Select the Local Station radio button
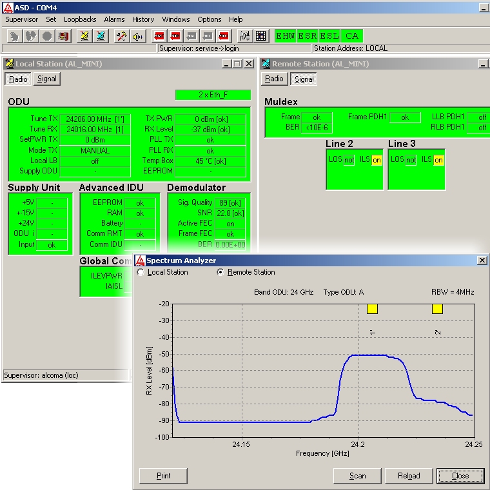 pyautogui.click(x=141, y=272)
